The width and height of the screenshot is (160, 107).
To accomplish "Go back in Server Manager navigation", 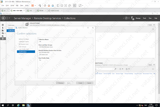I will (x=3, y=18).
